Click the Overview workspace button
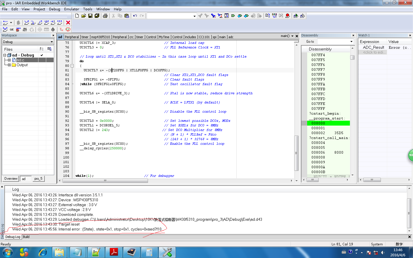413x258 pixels. 11,179
